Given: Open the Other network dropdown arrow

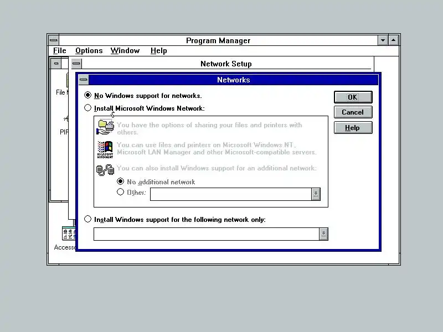Looking at the screenshot, I should (316, 194).
